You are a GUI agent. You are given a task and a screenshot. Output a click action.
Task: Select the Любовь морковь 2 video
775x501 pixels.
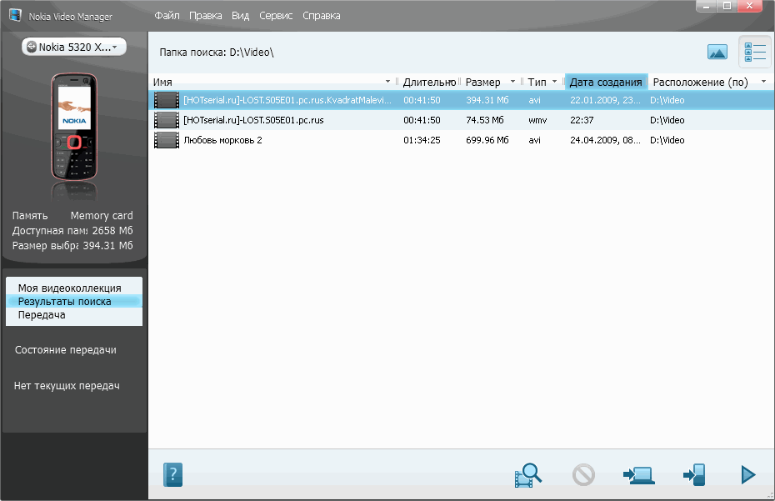[222, 140]
